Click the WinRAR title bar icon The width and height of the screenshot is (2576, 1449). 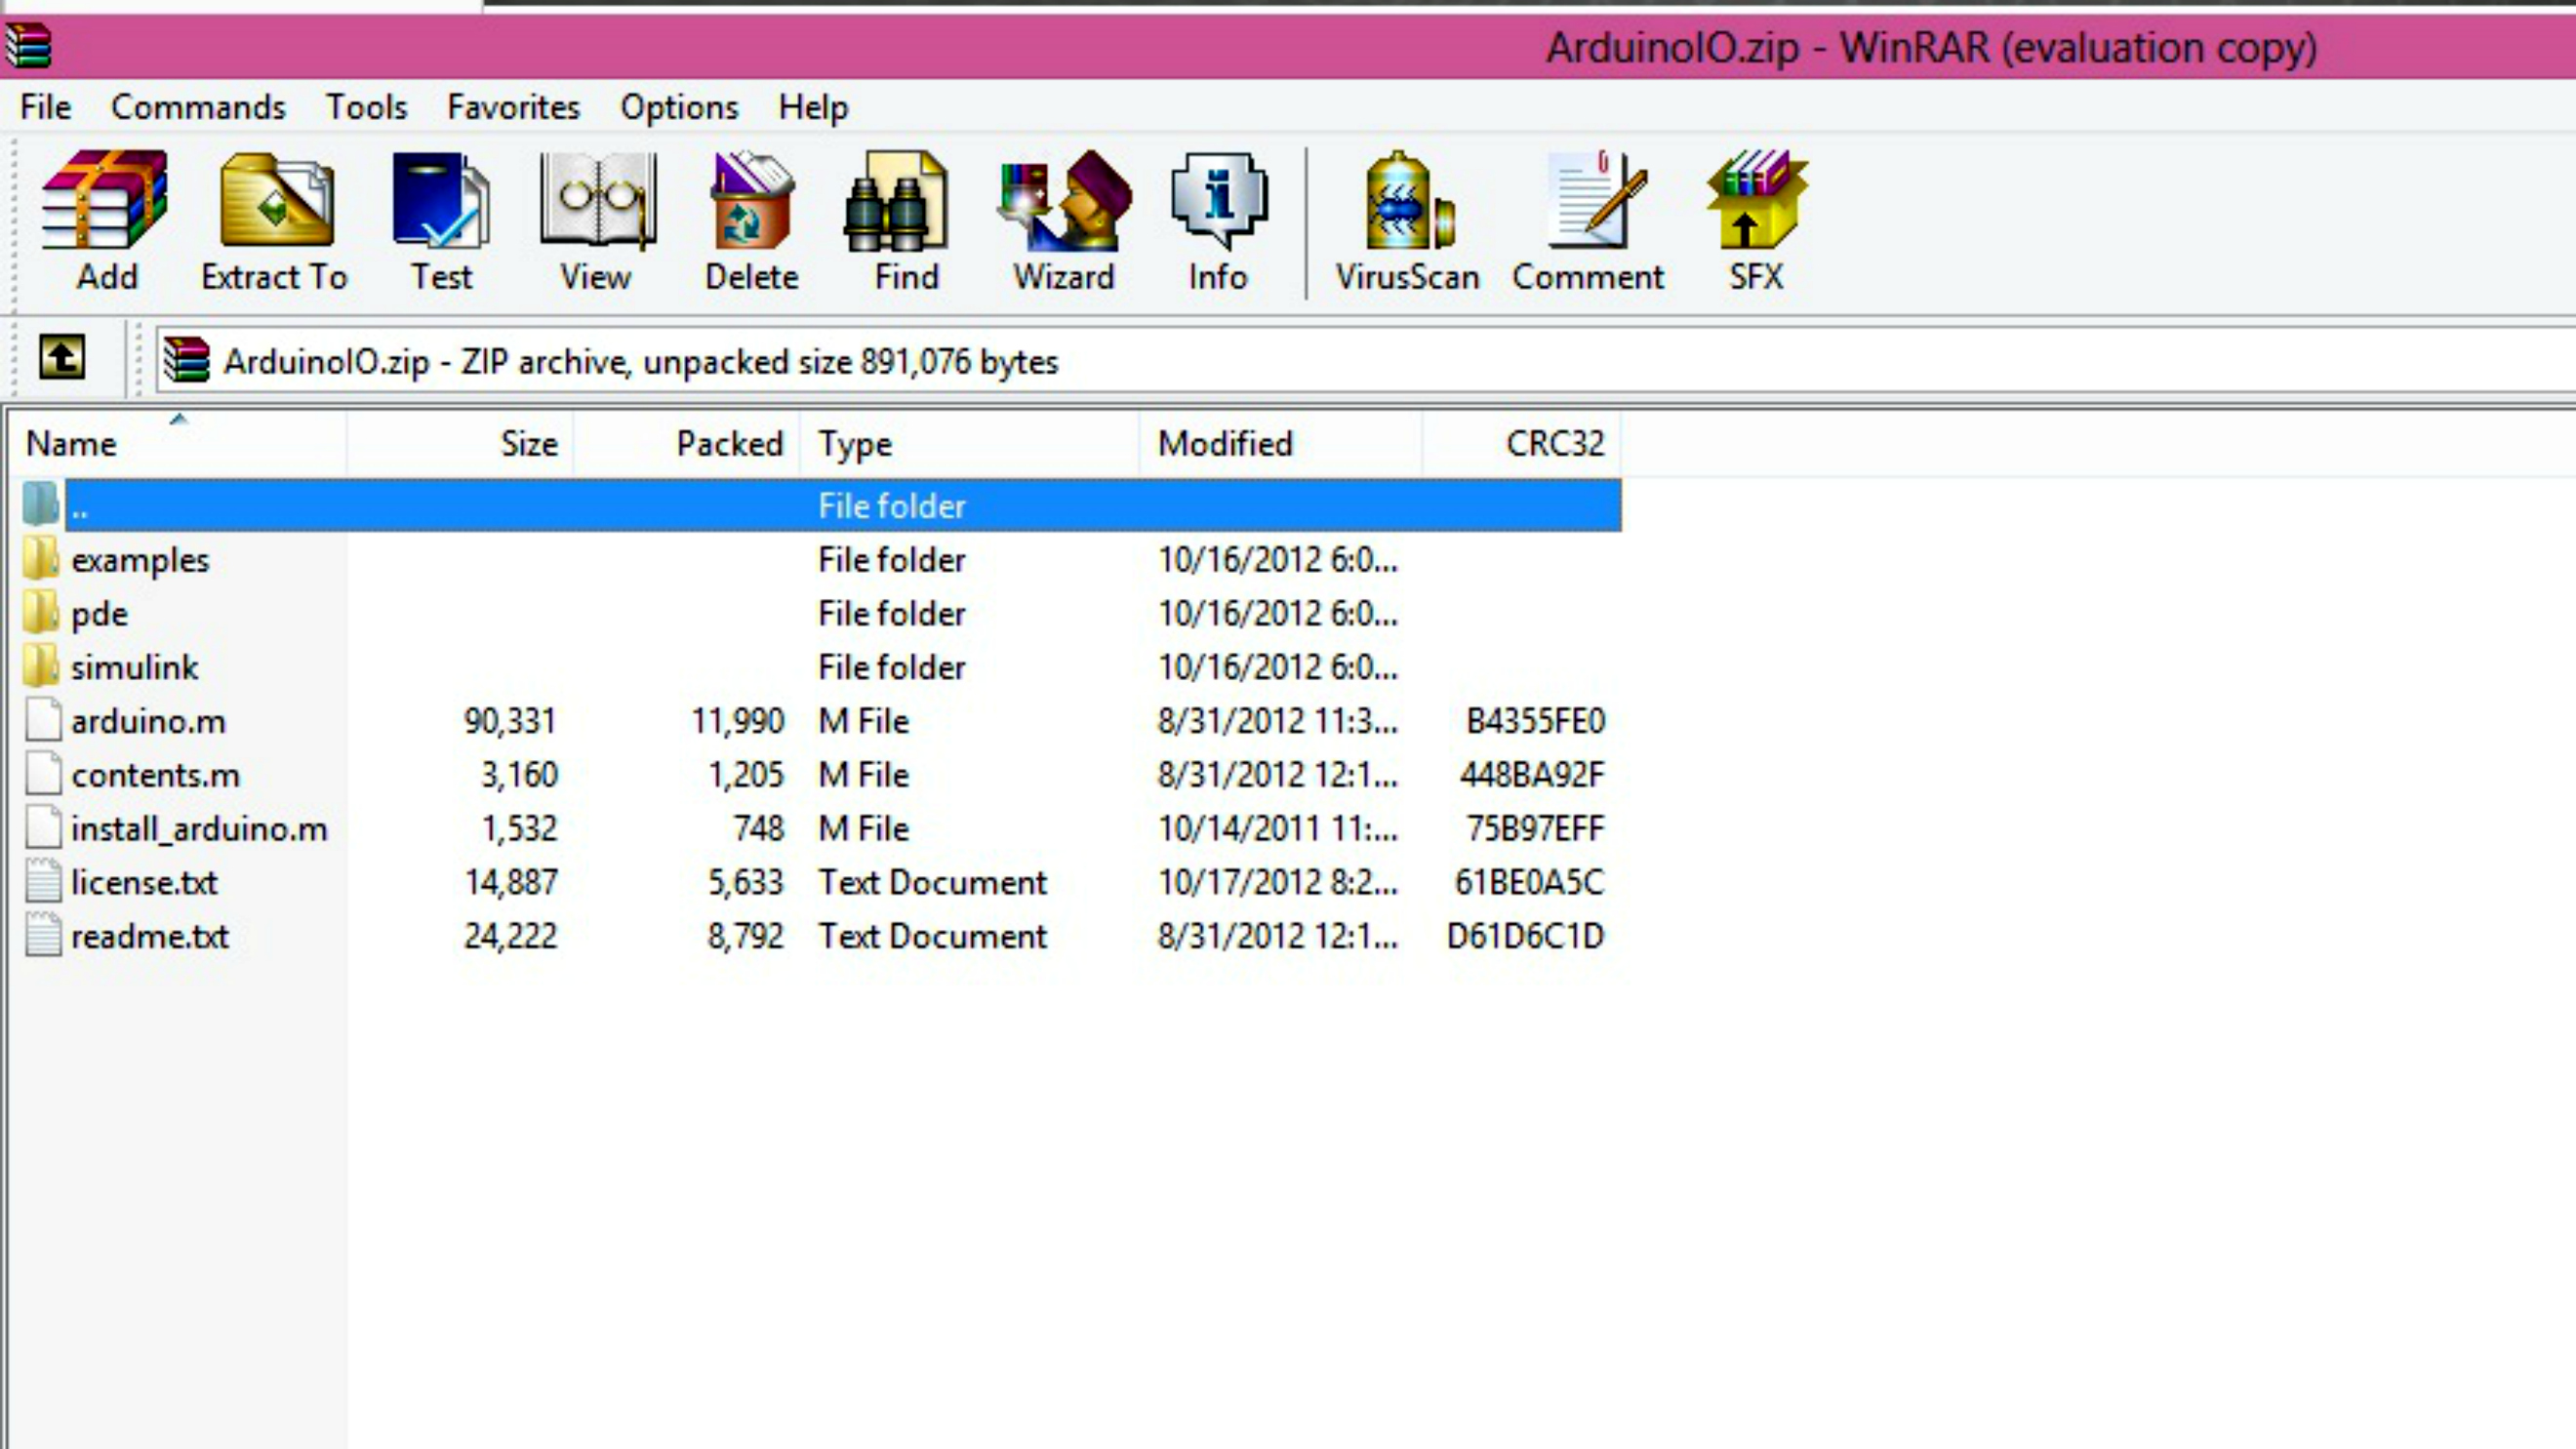pyautogui.click(x=28, y=46)
